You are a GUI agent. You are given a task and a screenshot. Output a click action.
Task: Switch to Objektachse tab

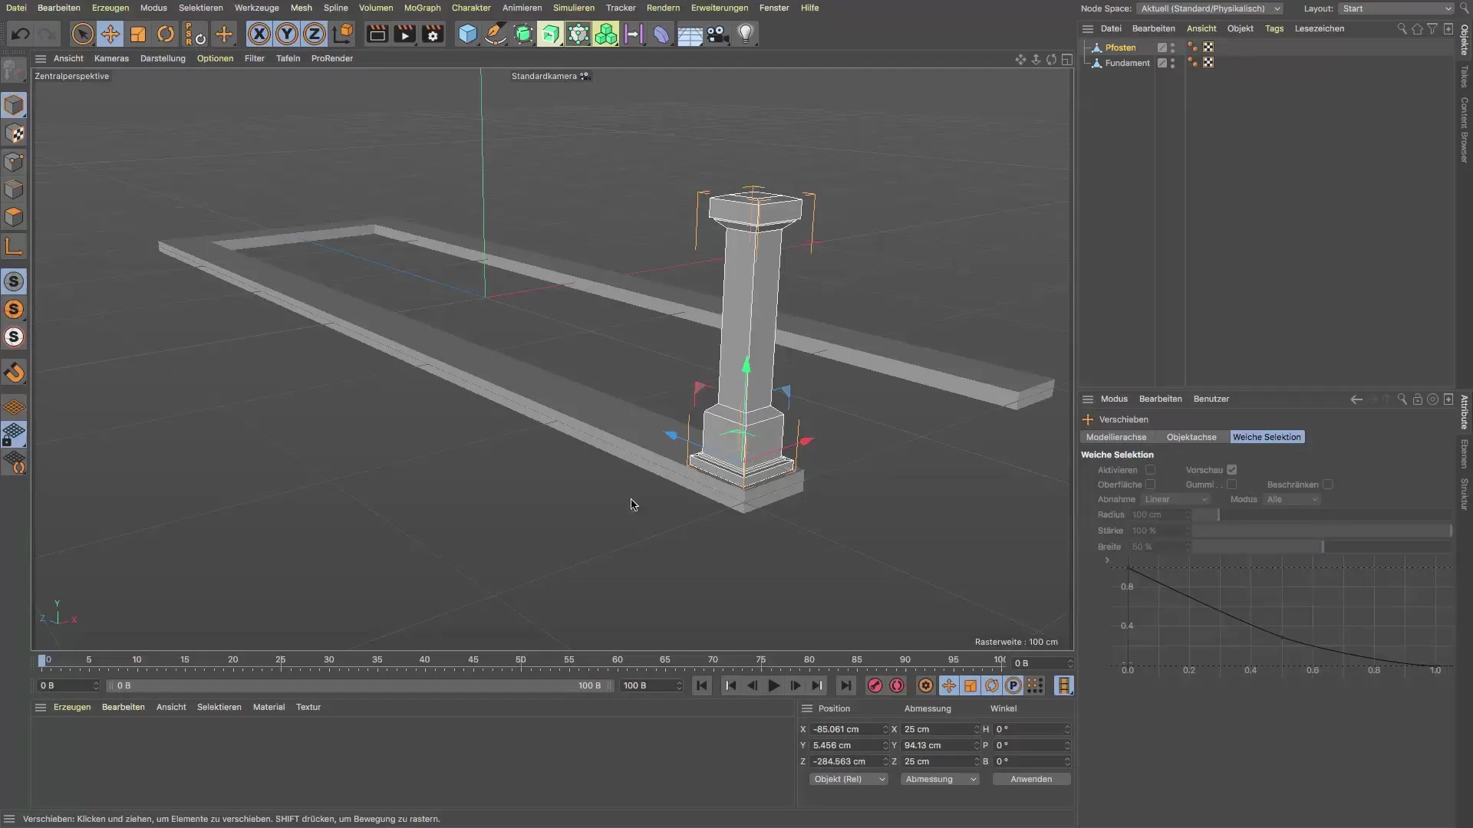tap(1191, 437)
